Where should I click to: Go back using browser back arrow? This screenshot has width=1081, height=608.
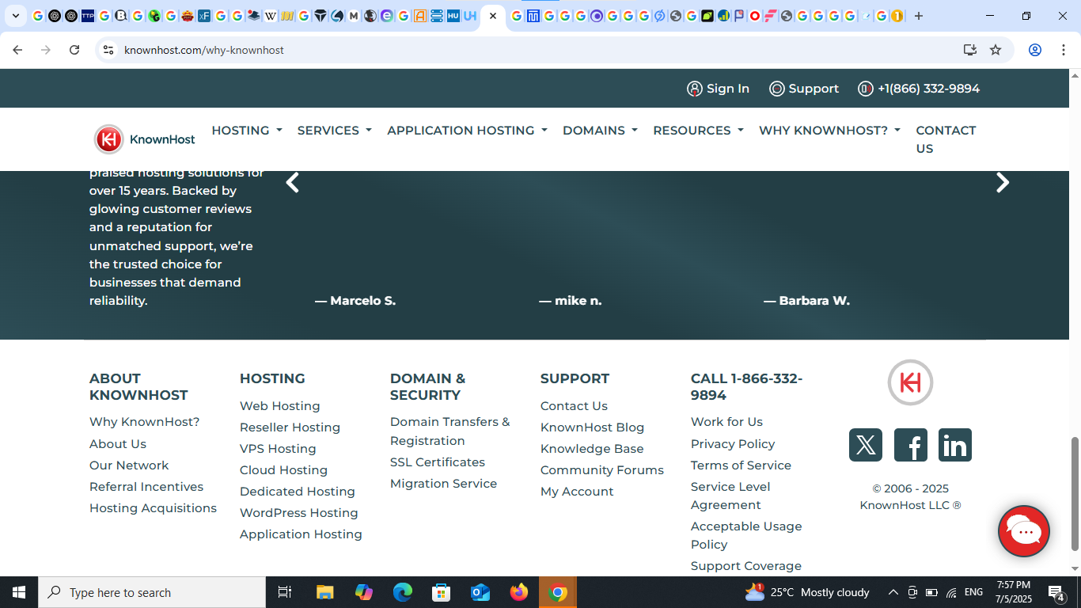[17, 50]
